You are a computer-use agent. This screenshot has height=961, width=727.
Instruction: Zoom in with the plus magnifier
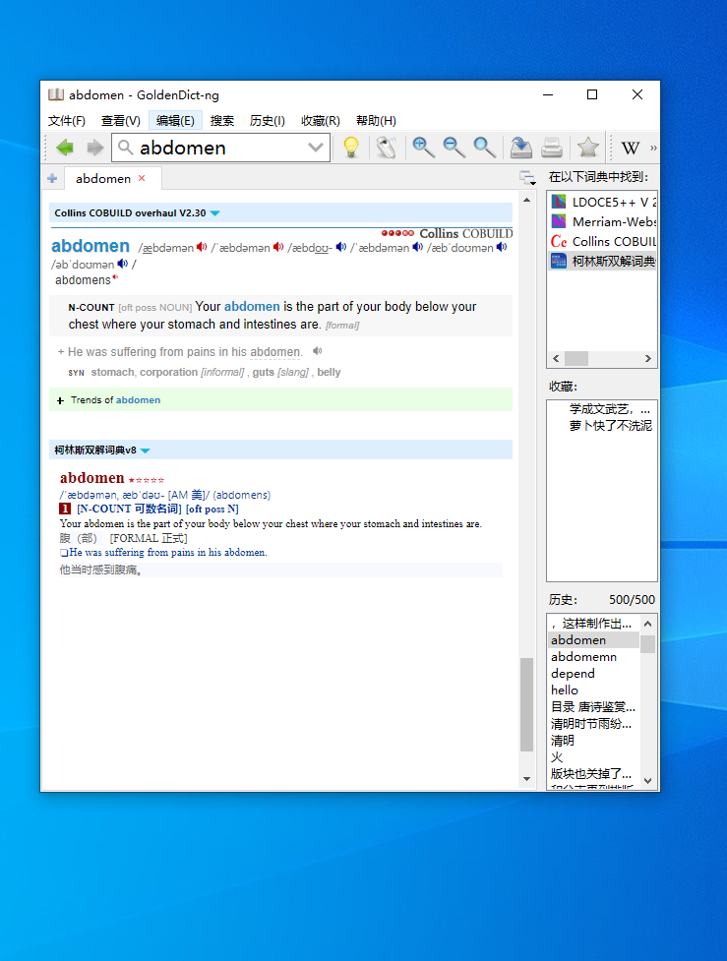[x=423, y=148]
